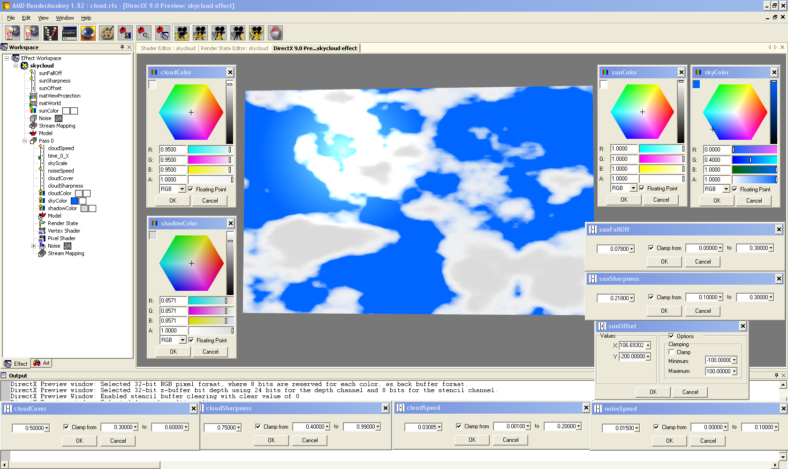Viewport: 788px width, 469px height.
Task: Select the camera zoom mode icon
Action: pos(219,33)
